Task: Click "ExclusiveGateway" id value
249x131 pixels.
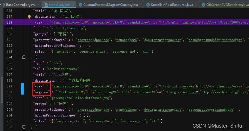Action: 62,69
